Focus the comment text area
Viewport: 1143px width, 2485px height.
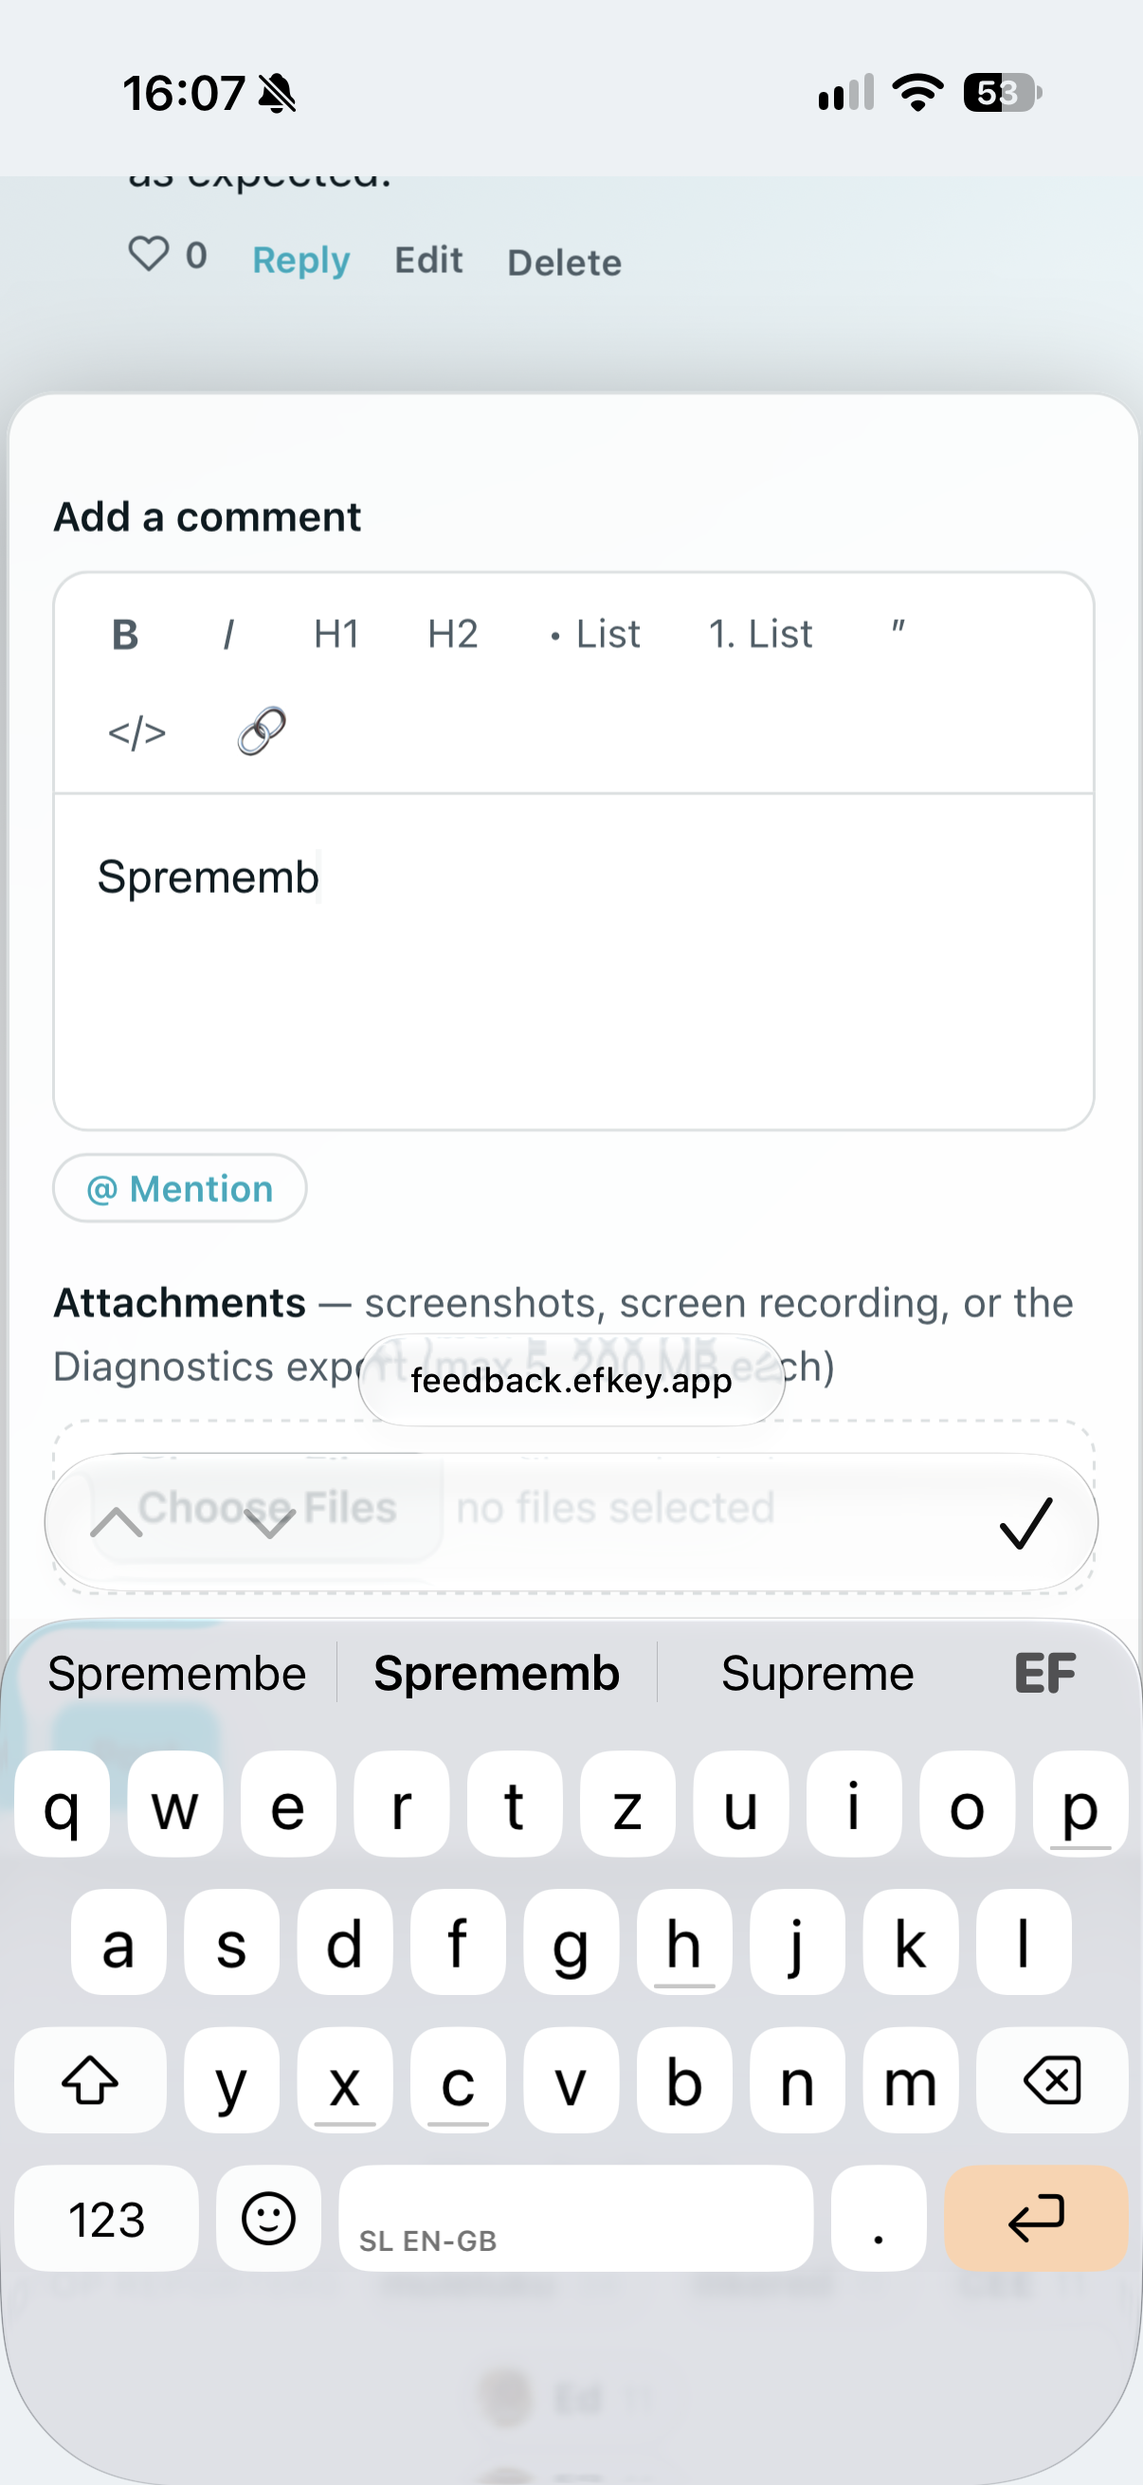tap(574, 962)
